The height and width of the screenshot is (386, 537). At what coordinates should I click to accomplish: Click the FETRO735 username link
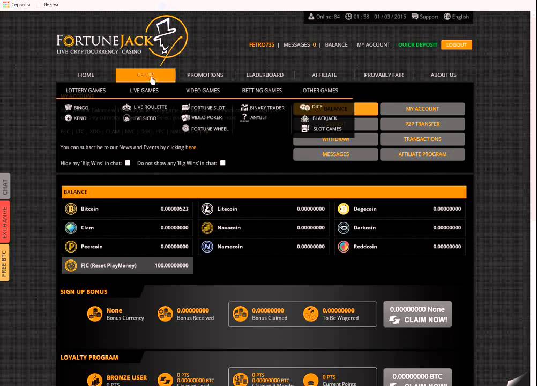(x=262, y=45)
